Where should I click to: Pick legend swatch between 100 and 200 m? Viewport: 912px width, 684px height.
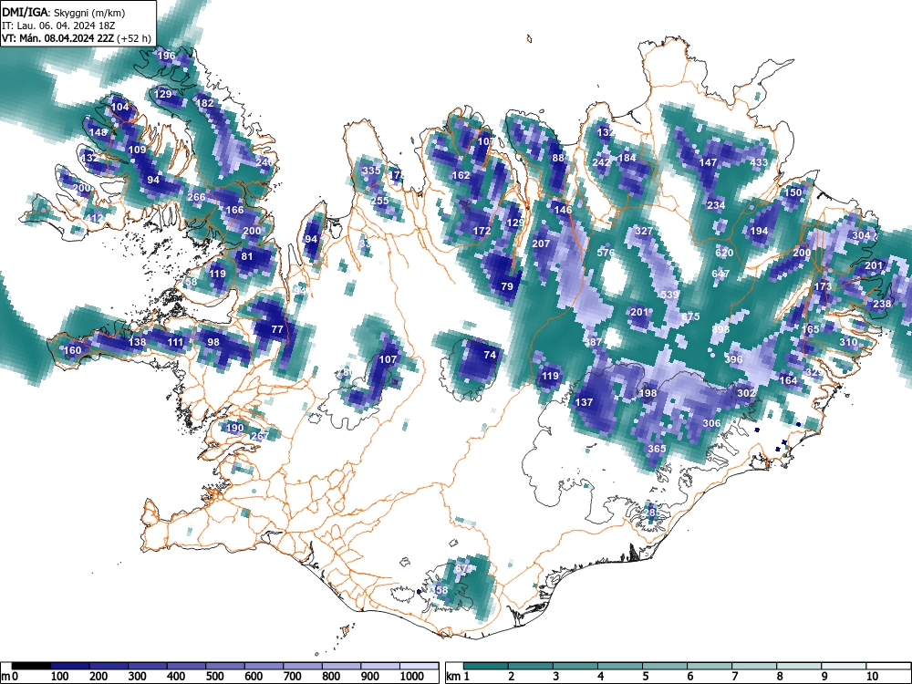click(x=70, y=666)
